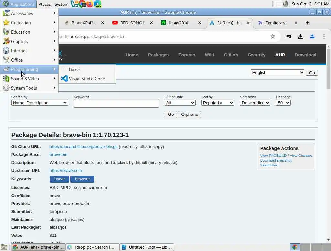Open Places menu in top panel
Screen dimensions: 331x251
click(45, 4)
